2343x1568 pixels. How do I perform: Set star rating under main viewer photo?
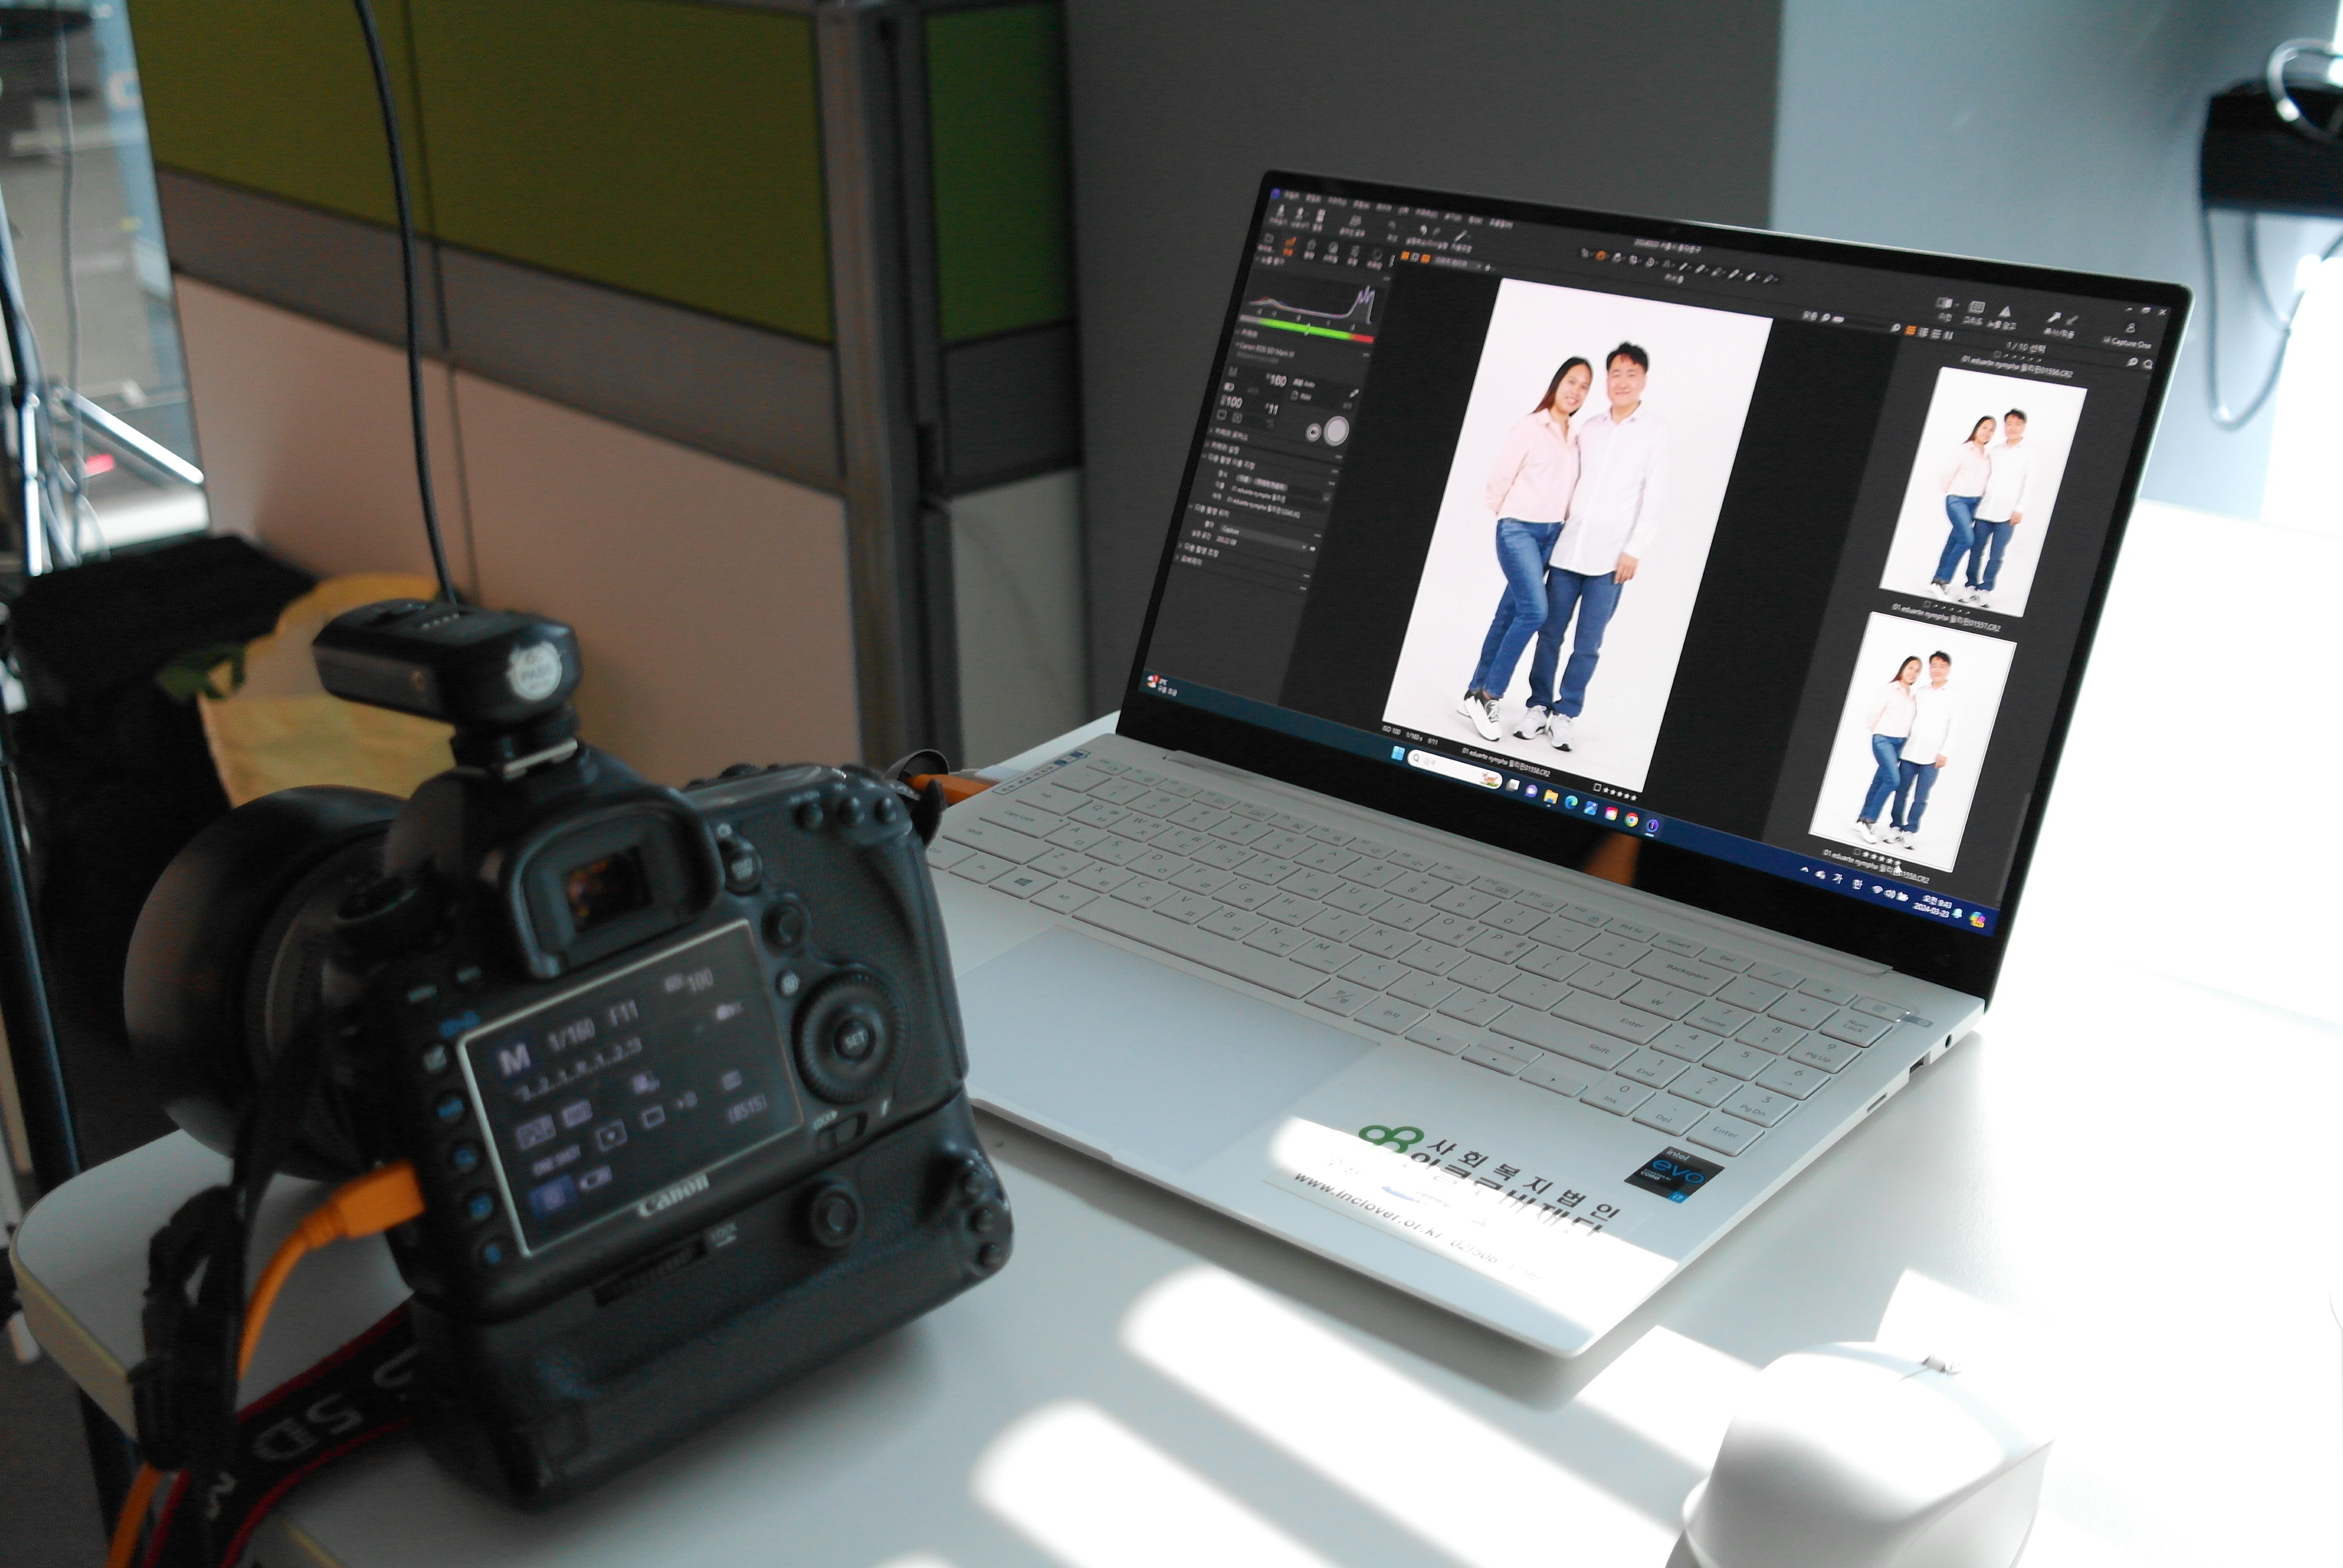[1620, 794]
